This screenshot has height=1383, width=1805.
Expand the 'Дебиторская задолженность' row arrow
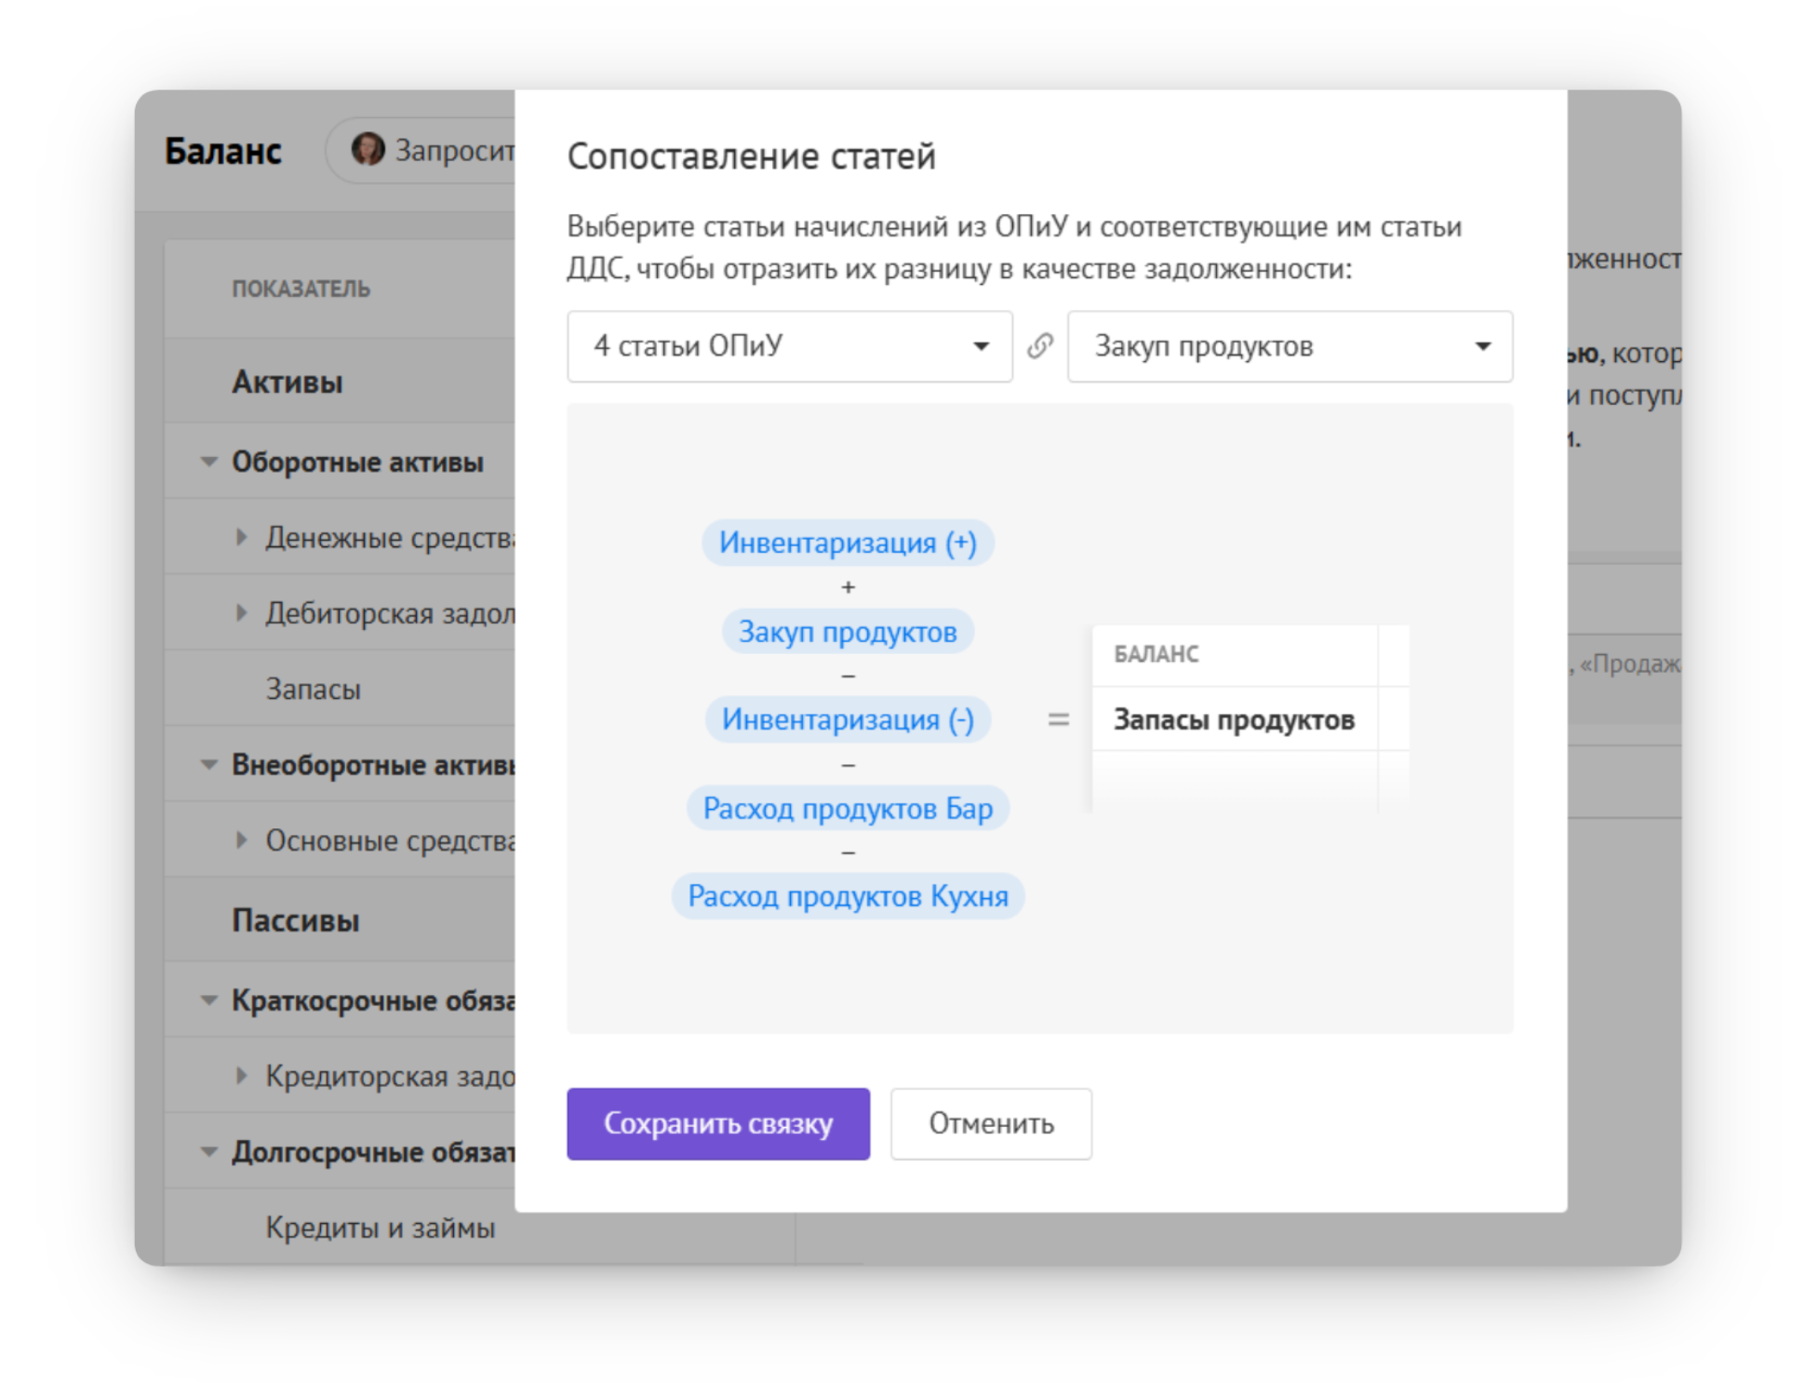(242, 612)
